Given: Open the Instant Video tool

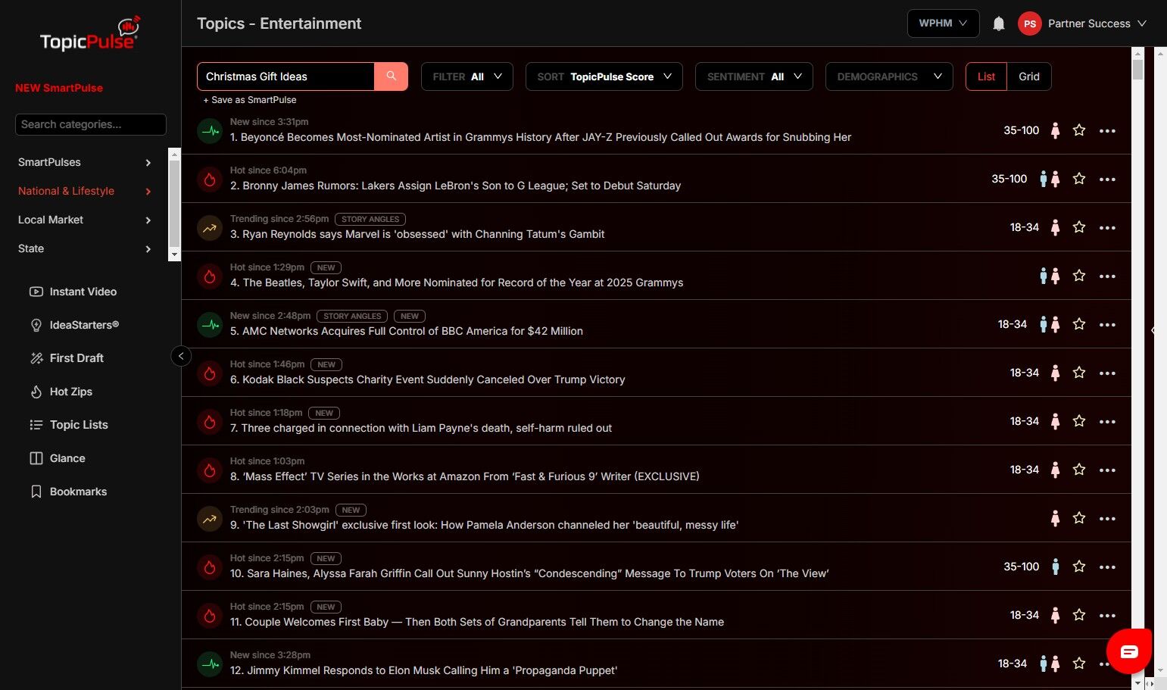Looking at the screenshot, I should tap(73, 292).
